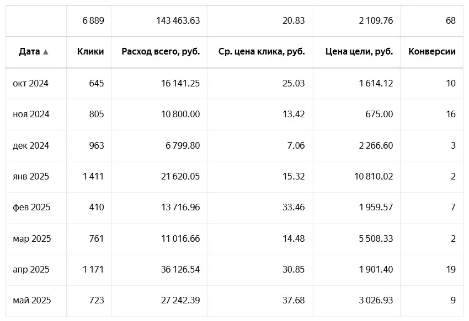Sort by the Клики column header

tap(90, 52)
